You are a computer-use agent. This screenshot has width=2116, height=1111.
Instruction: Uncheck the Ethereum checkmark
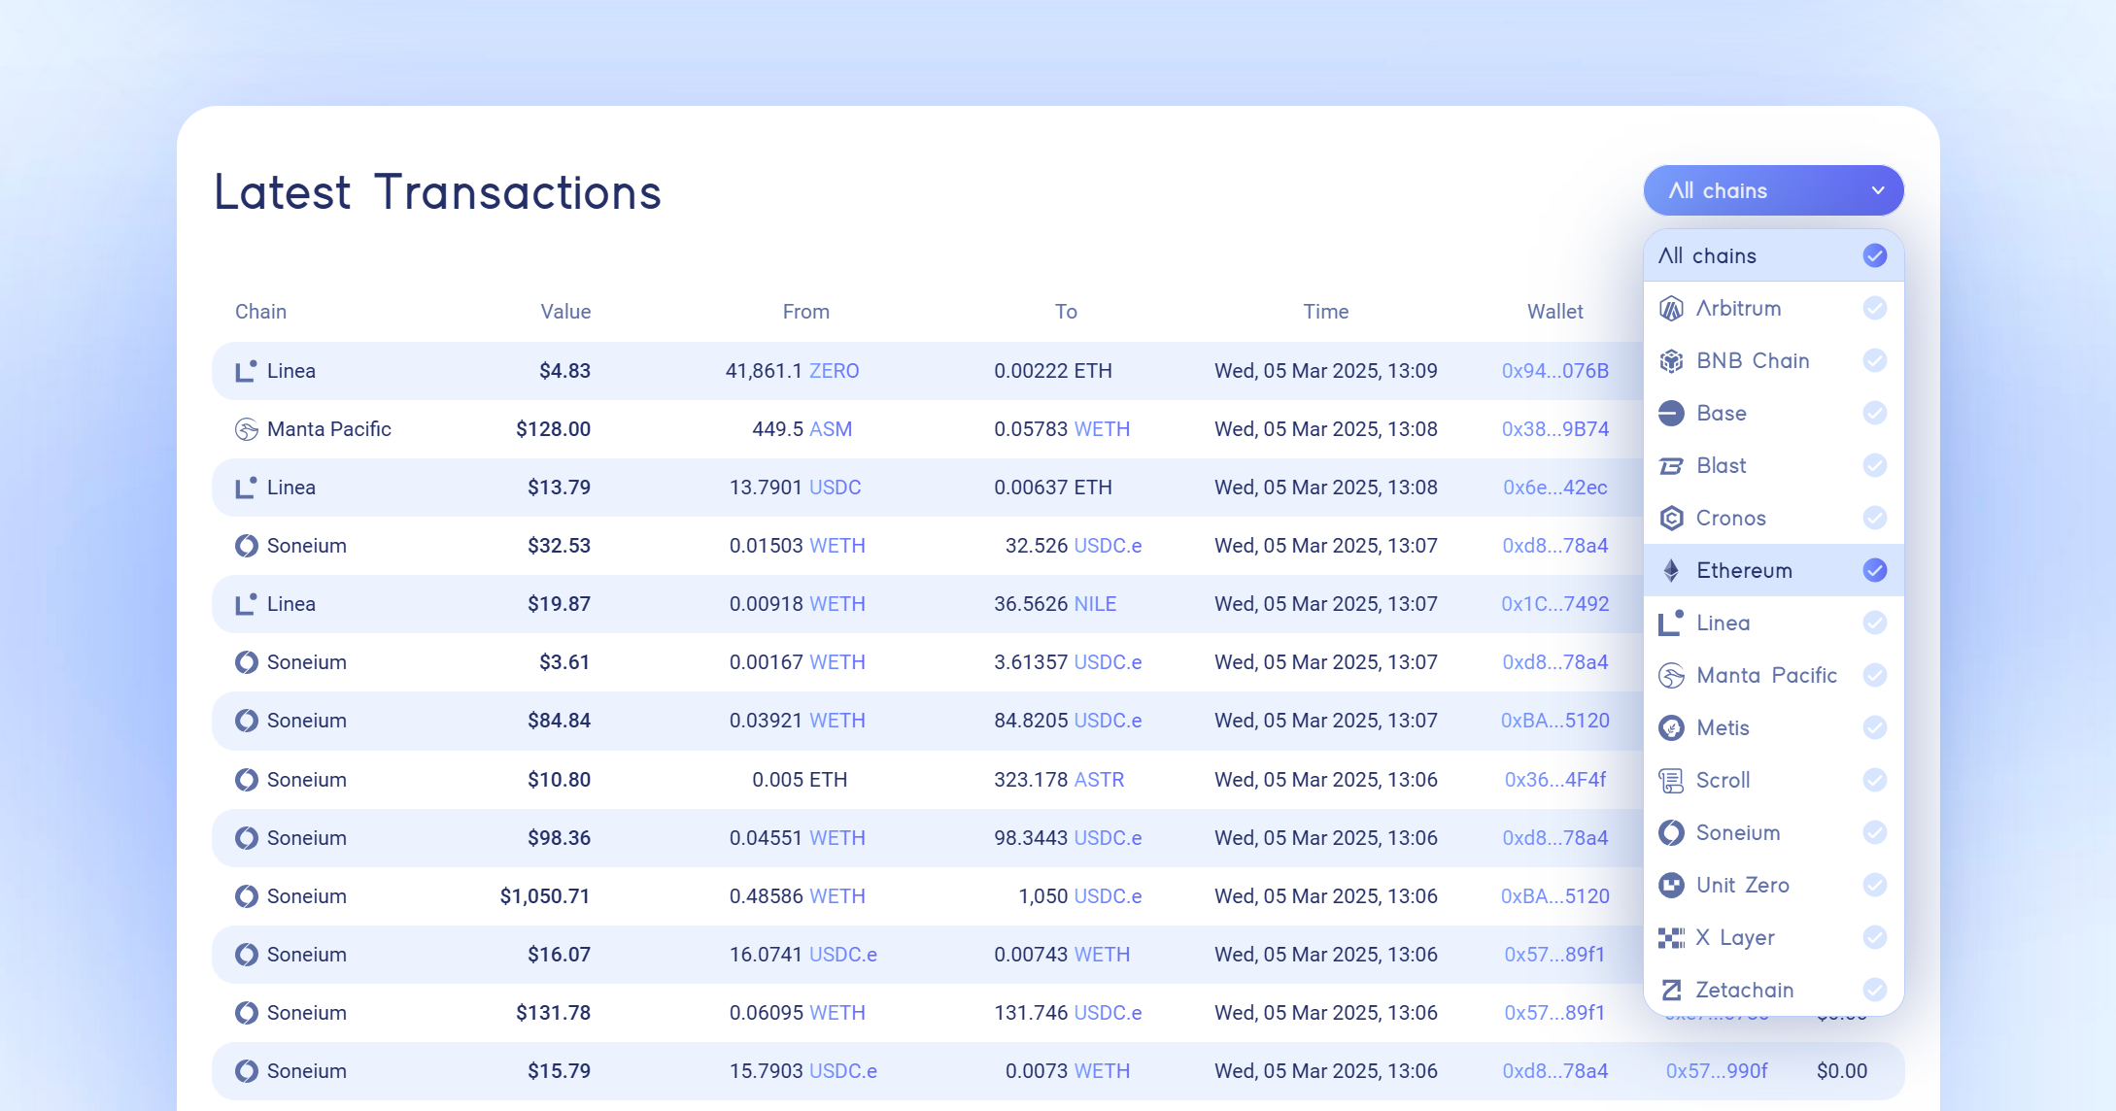(x=1874, y=571)
